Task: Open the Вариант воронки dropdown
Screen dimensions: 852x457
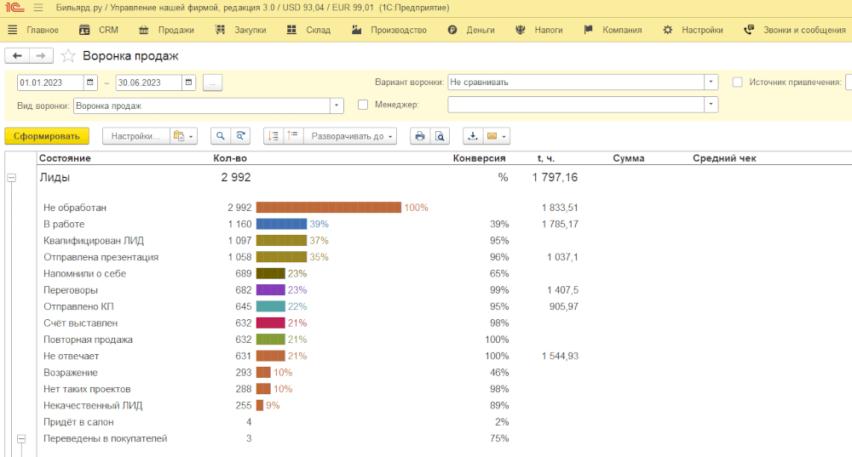Action: pyautogui.click(x=711, y=83)
